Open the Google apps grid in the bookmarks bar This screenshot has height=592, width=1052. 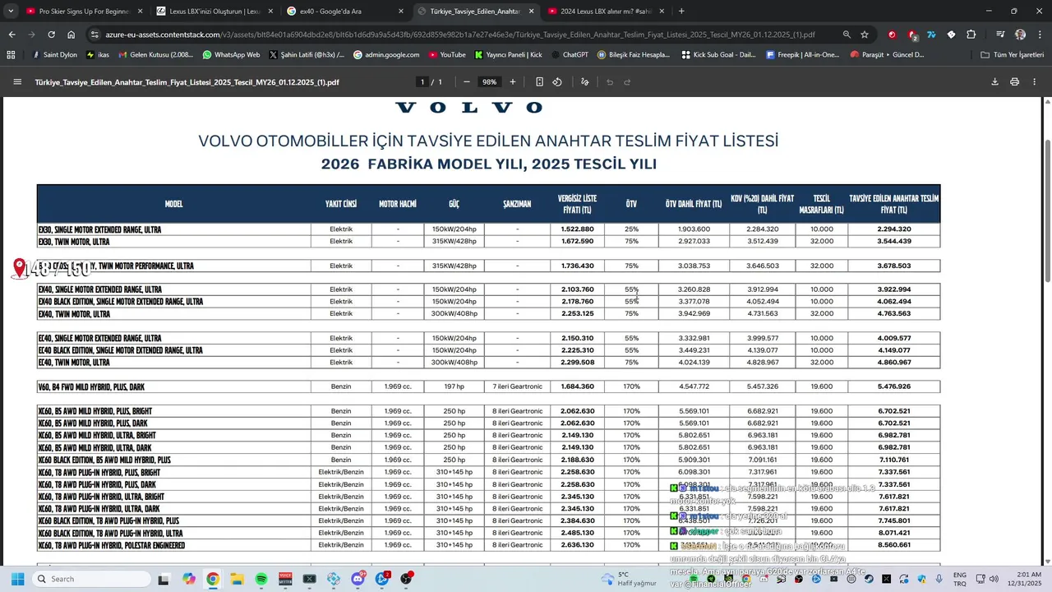(x=11, y=54)
